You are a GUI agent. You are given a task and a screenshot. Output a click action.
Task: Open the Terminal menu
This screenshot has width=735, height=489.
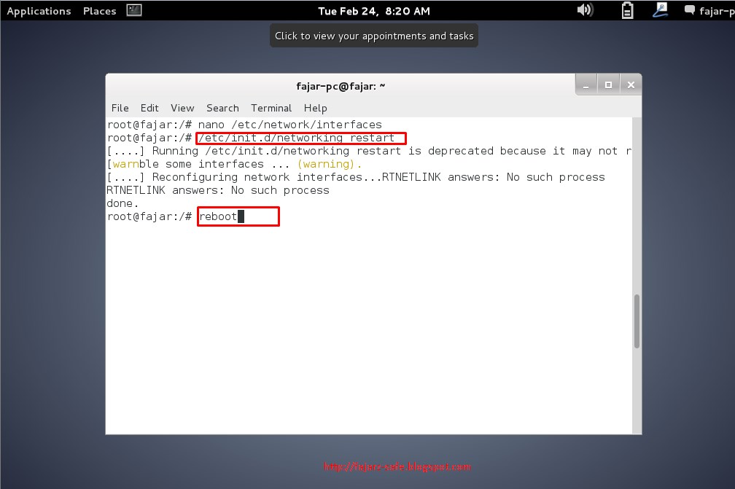(271, 108)
